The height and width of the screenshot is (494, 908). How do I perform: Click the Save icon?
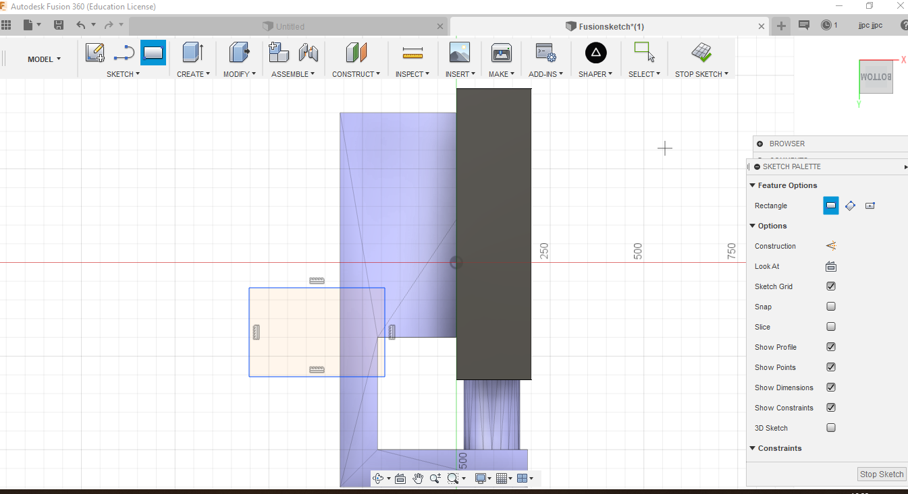[59, 26]
